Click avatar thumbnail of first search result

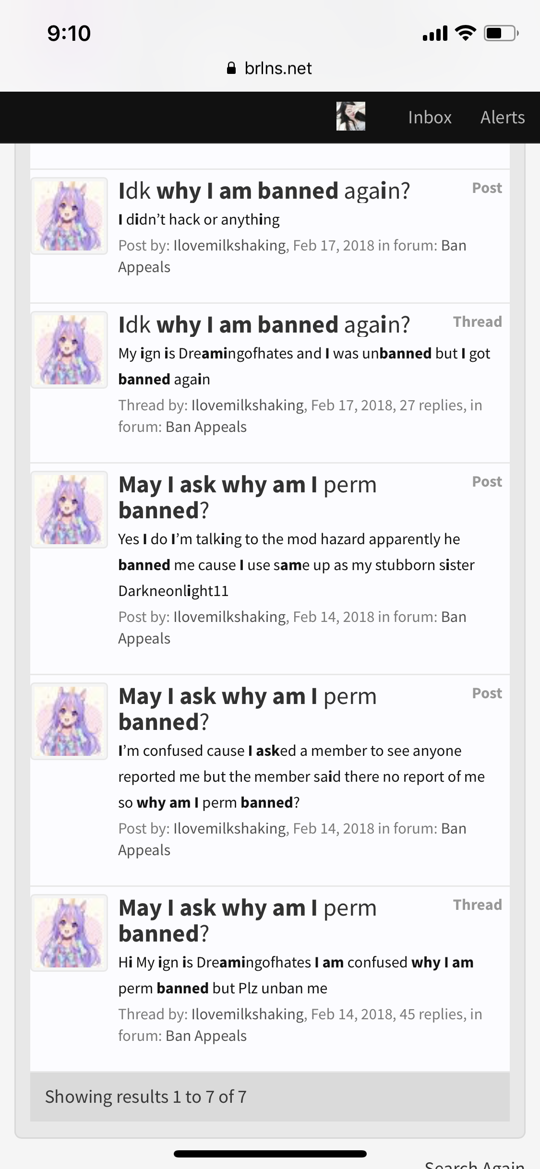[69, 216]
